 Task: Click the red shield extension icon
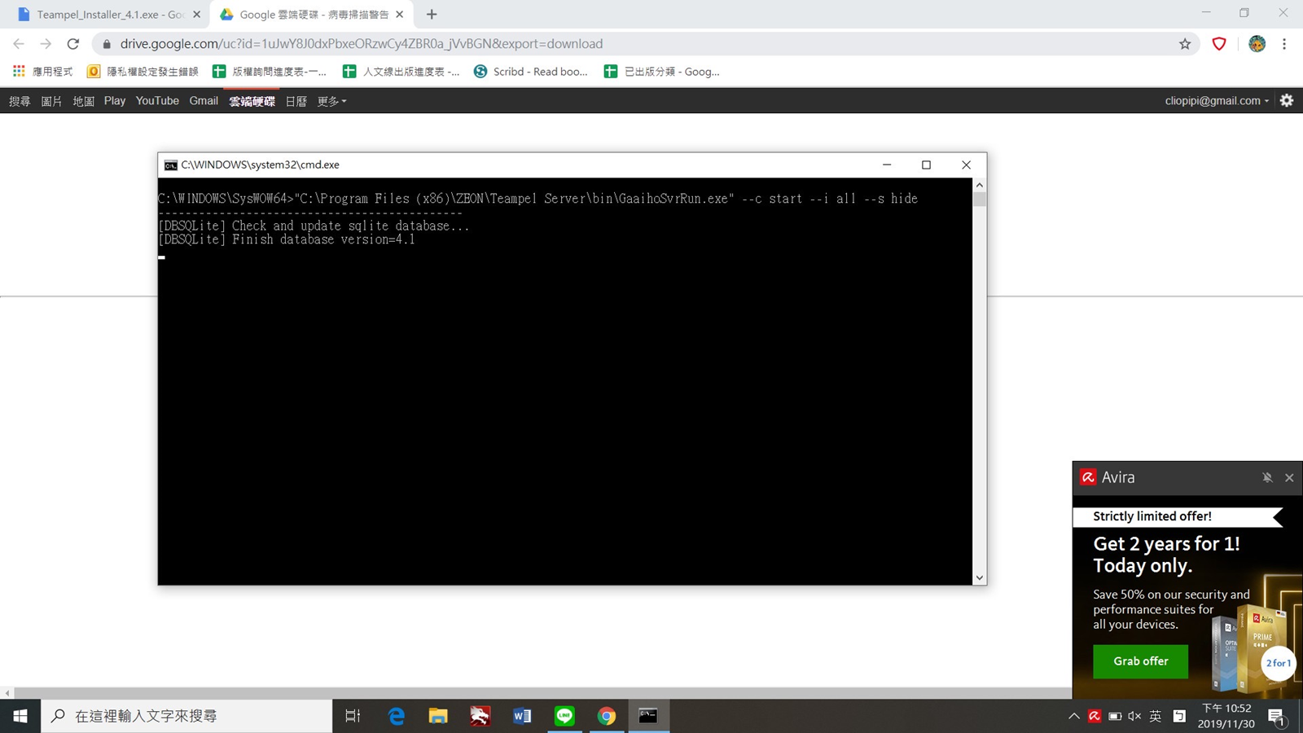pos(1219,44)
